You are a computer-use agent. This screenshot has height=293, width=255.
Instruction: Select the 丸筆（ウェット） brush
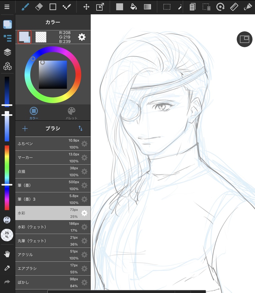pos(53,241)
